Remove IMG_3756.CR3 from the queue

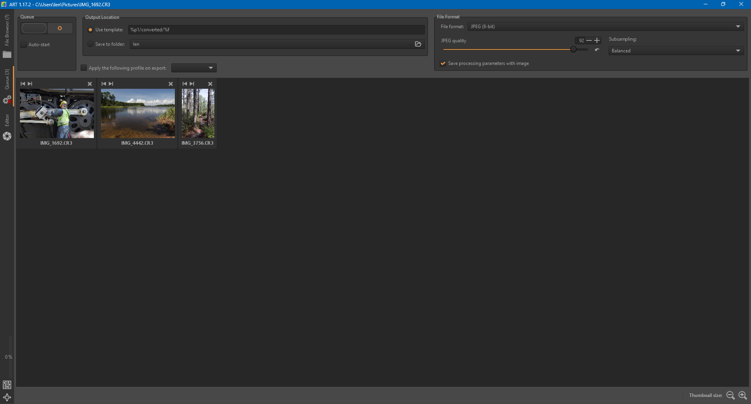pyautogui.click(x=210, y=84)
